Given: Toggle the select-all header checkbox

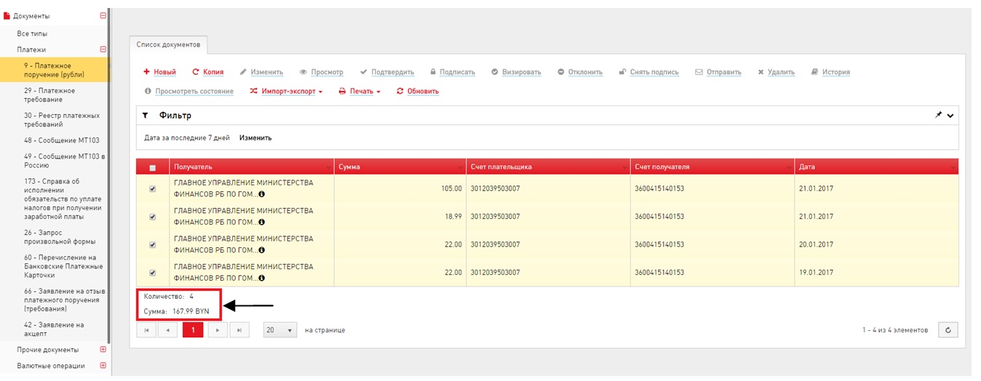Looking at the screenshot, I should [152, 167].
